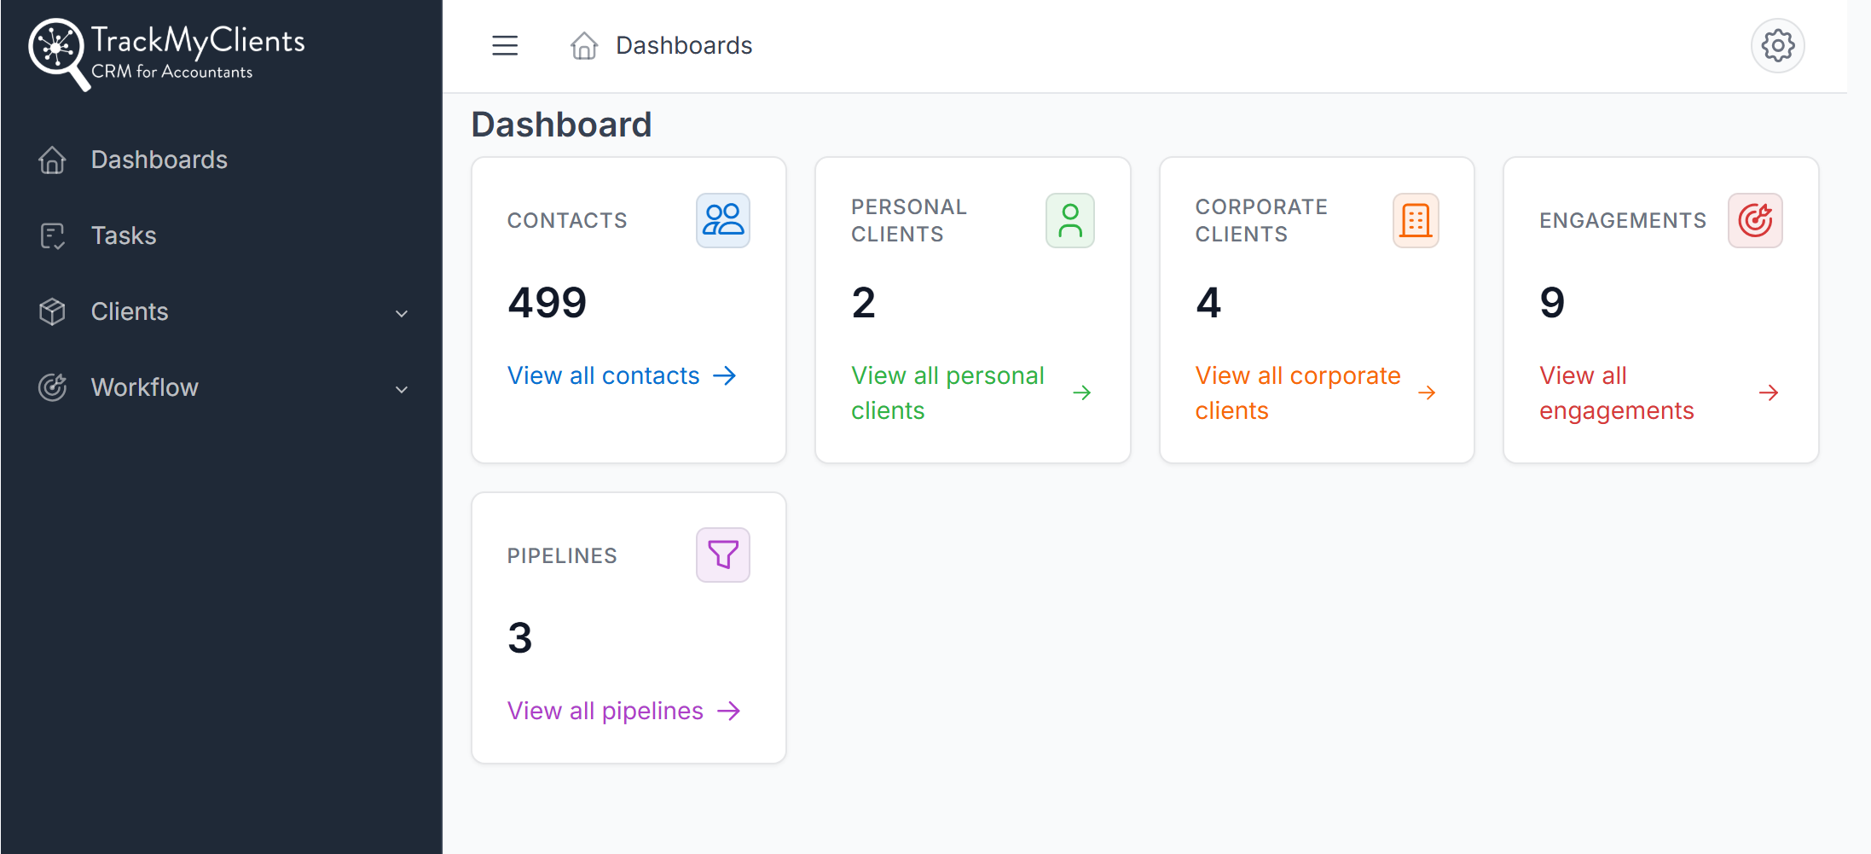Viewport: 1871px width, 854px height.
Task: Click the pipelines count 3
Action: (x=520, y=637)
